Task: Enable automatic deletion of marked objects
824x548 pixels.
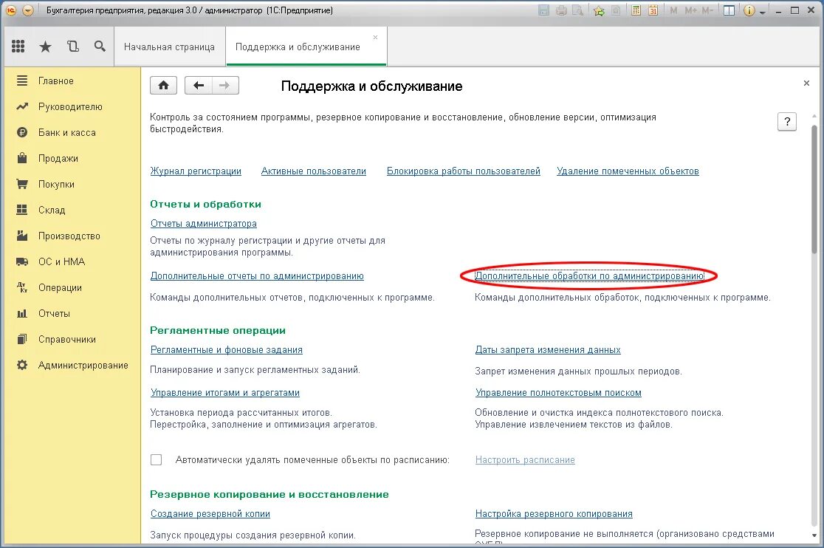Action: click(156, 459)
